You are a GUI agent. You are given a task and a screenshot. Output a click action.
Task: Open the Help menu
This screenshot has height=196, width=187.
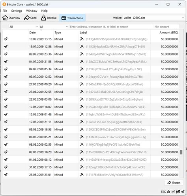point(44,11)
